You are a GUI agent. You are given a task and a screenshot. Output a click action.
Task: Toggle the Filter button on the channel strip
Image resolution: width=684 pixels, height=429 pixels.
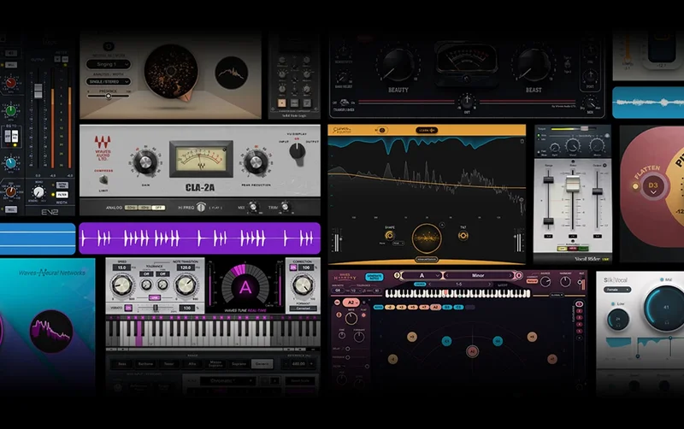click(x=62, y=196)
